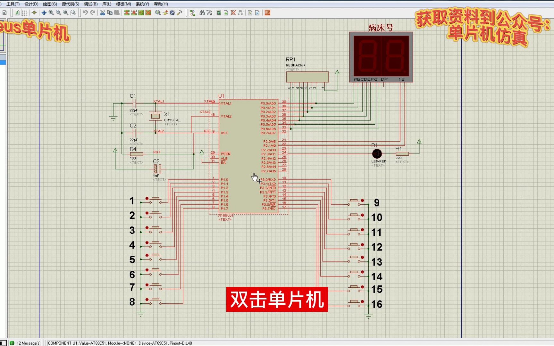The image size is (554, 346).
Task: Click the 12 Message(s) status indicator
Action: pos(26,343)
